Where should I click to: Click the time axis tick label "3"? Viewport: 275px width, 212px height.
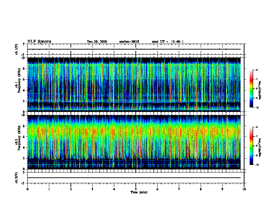tap(92, 189)
